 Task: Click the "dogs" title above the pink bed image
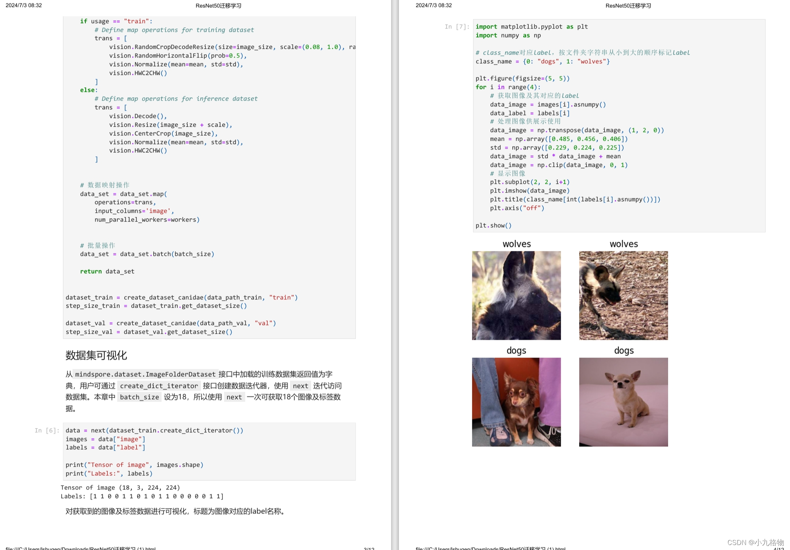pos(624,351)
